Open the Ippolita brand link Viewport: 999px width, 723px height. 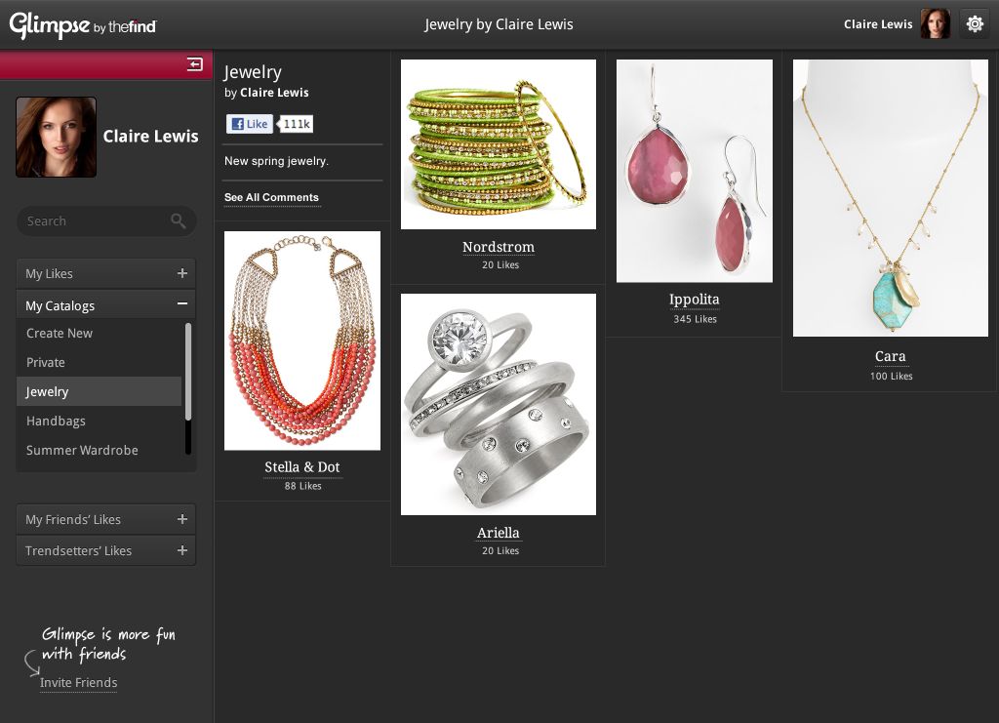pyautogui.click(x=694, y=300)
